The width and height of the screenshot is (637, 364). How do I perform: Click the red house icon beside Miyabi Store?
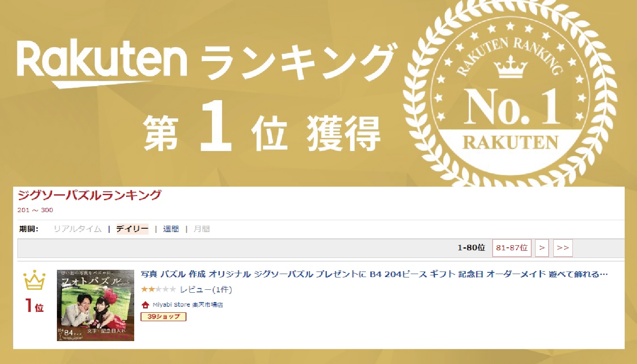pos(145,305)
